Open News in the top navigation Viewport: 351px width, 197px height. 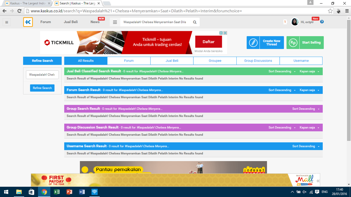(95, 22)
